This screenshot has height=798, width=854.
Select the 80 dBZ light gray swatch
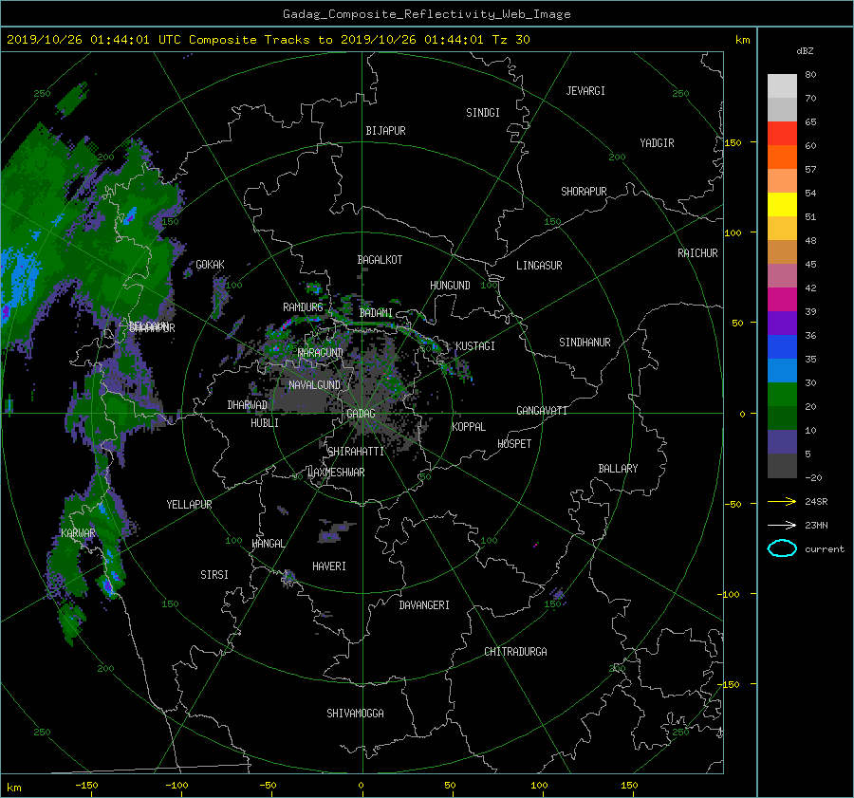782,85
